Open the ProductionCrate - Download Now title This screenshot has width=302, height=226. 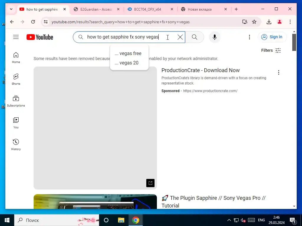click(x=201, y=70)
